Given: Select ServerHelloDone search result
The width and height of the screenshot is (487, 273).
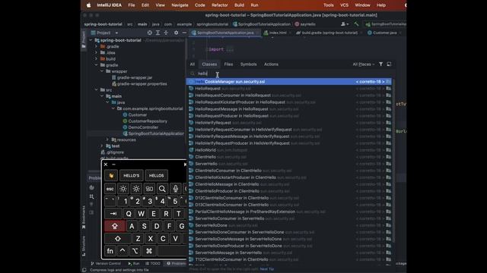Looking at the screenshot, I should pyautogui.click(x=289, y=225).
